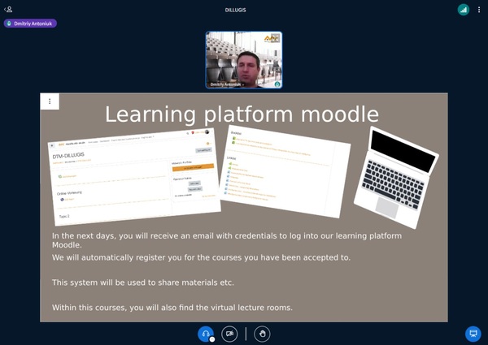Toggle listen-only headphones audio button
This screenshot has width=488, height=345.
206,333
